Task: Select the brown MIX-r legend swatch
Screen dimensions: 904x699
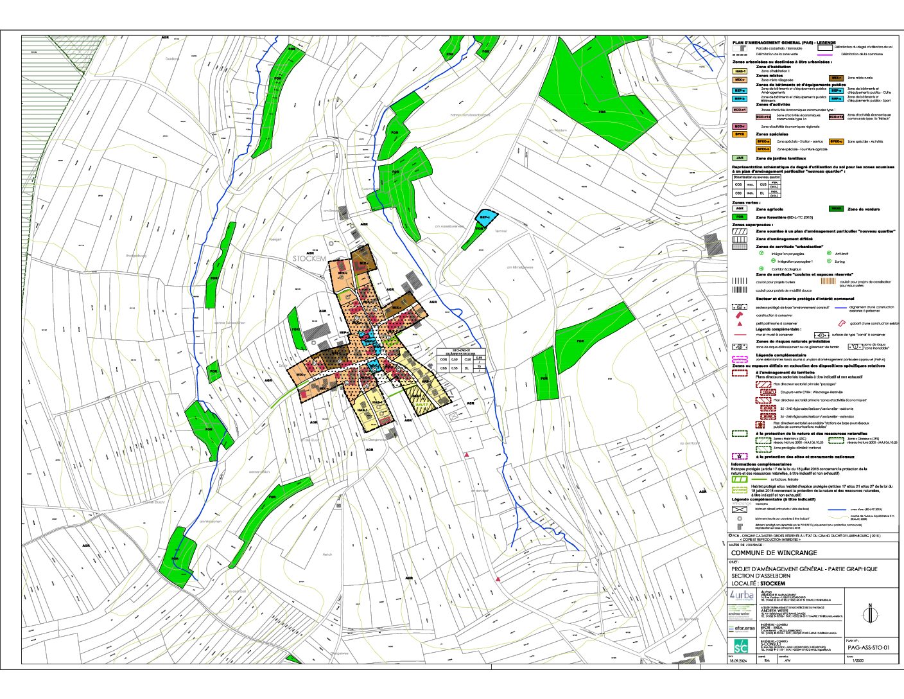Action: tap(836, 78)
